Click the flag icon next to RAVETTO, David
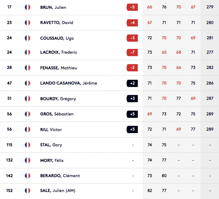The image size is (219, 199). [x=28, y=22]
